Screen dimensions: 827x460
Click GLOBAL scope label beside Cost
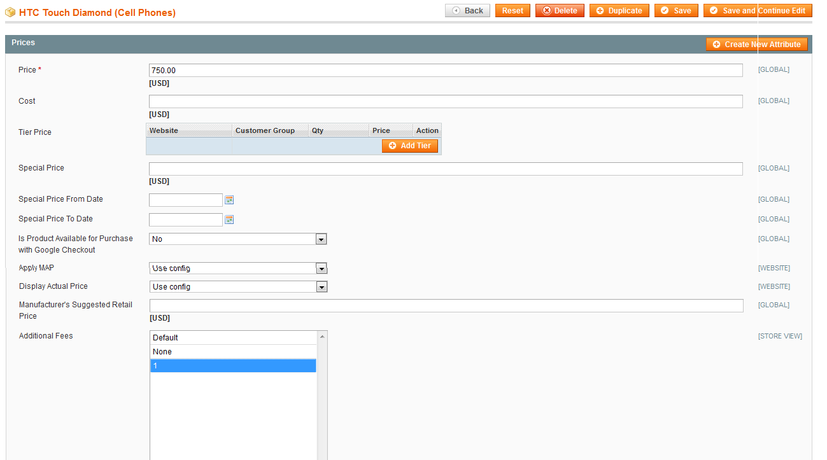click(774, 101)
